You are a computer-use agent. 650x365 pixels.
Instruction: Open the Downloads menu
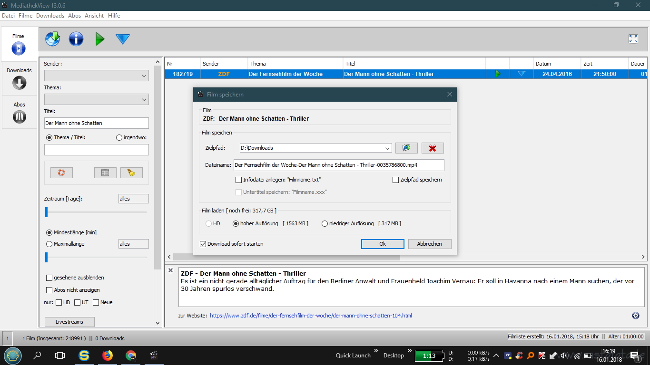pos(50,16)
